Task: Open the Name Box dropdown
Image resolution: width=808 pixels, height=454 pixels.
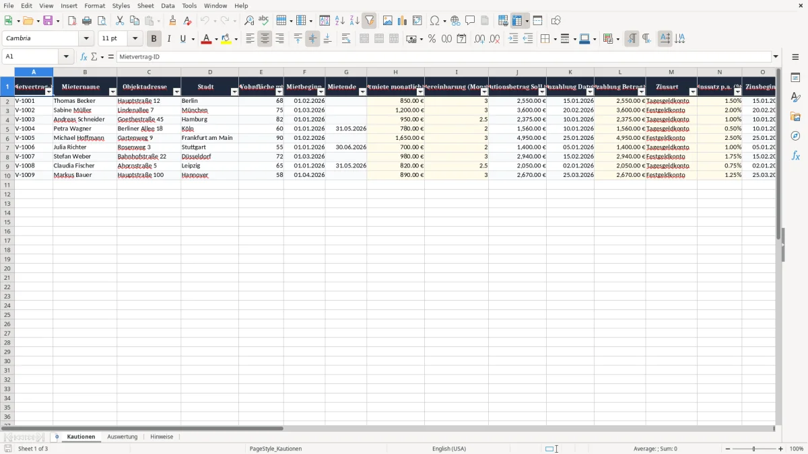Action: pyautogui.click(x=66, y=56)
